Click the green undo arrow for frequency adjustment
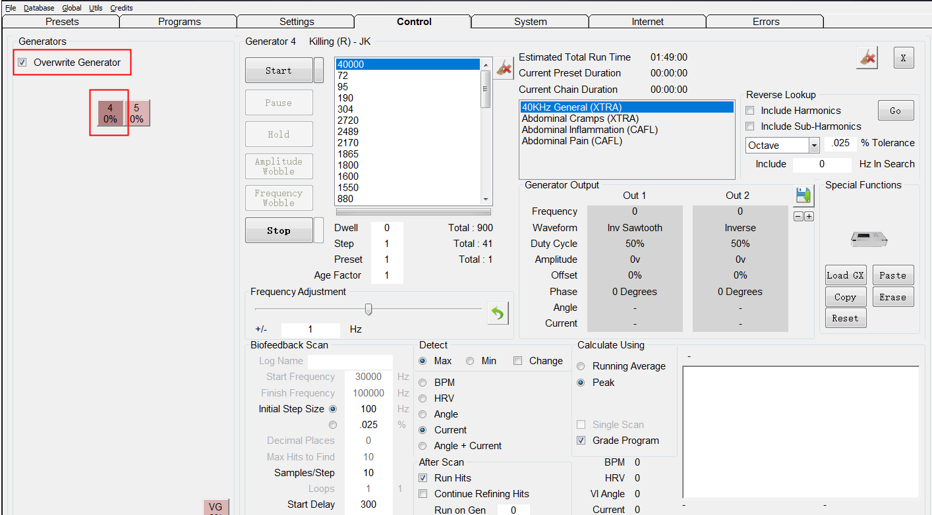Screen dimensions: 932x515 tap(498, 313)
